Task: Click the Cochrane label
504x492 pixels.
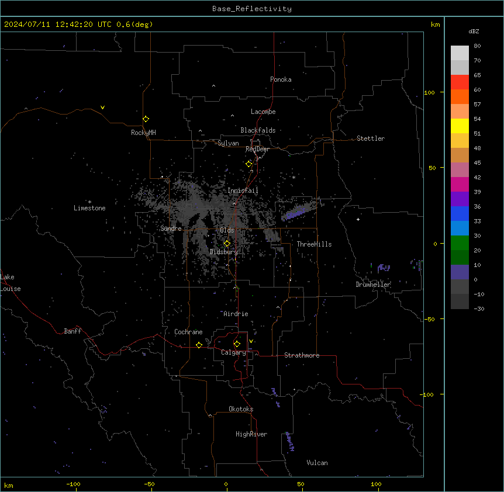Action: coord(188,332)
